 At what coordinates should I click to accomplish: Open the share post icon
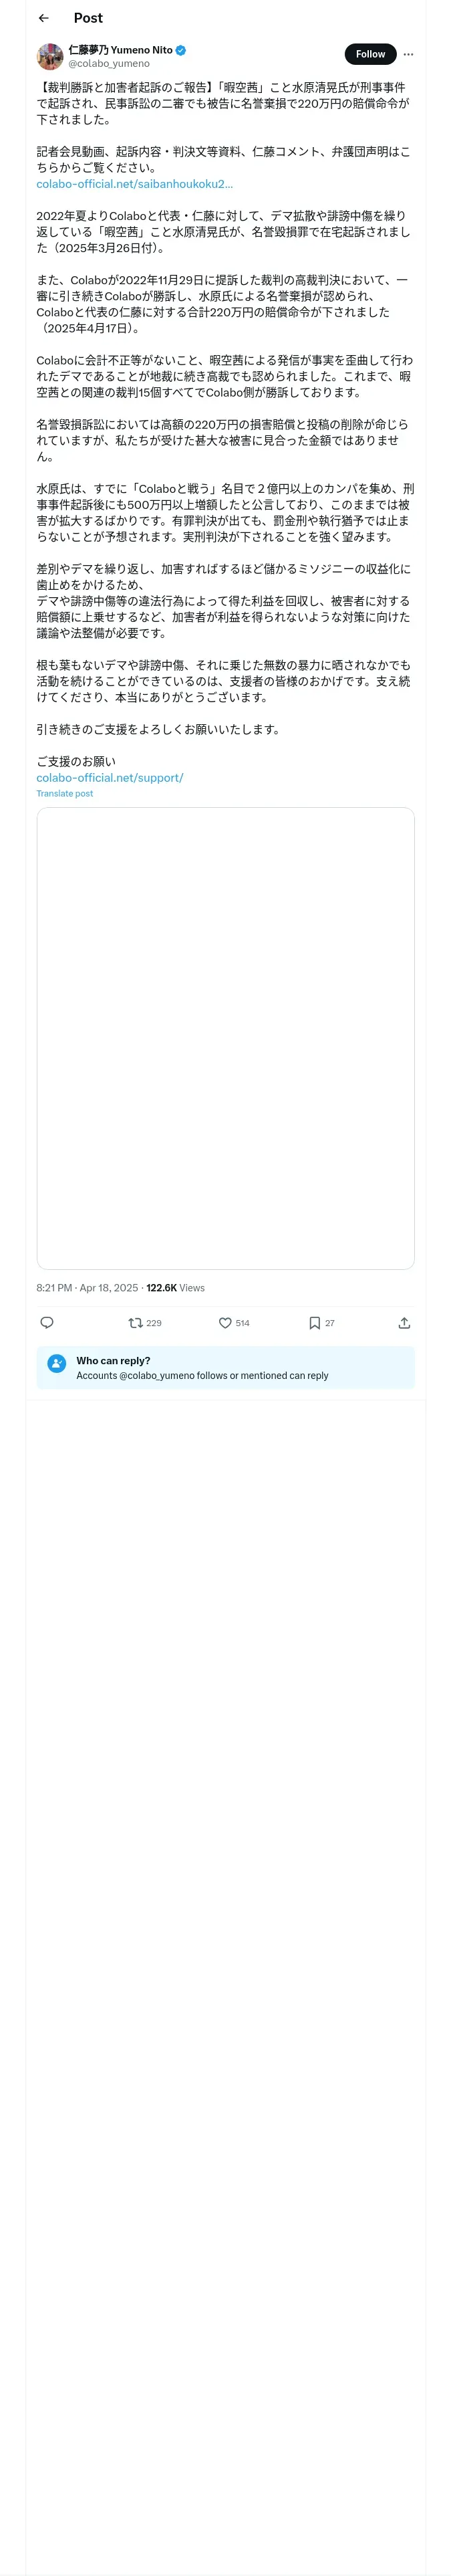(404, 1322)
